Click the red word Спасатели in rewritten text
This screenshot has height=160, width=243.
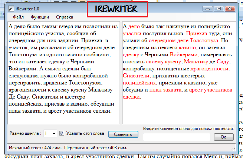pos(136,76)
